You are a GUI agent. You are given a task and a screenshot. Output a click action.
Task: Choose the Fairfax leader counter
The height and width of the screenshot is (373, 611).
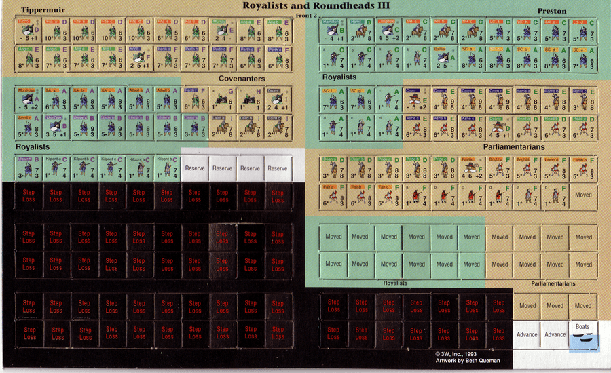point(472,169)
